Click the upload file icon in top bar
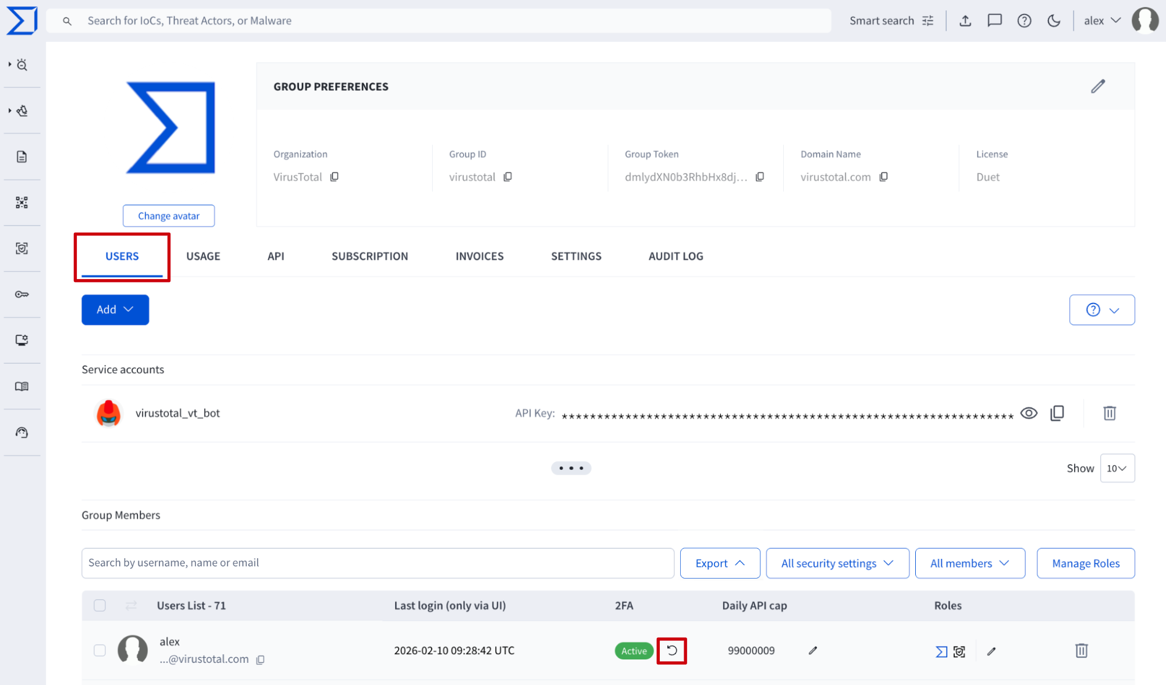1166x685 pixels. (x=965, y=21)
